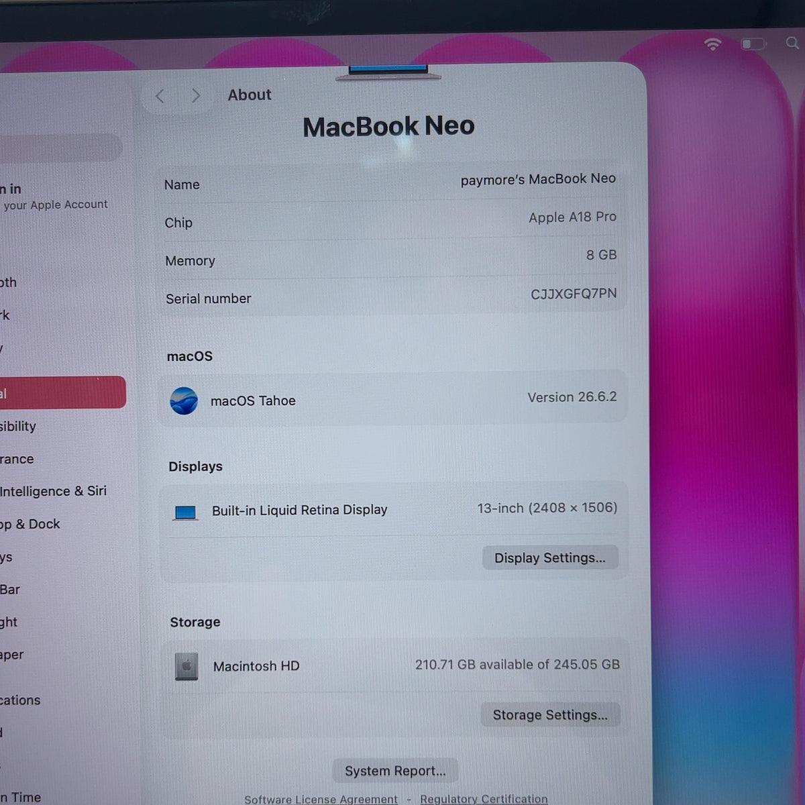Screen dimensions: 805x805
Task: Select the highlighted red sidebar item
Action: tap(62, 392)
